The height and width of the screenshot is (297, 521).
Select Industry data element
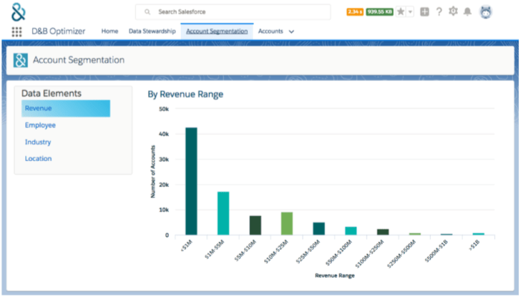coord(38,143)
